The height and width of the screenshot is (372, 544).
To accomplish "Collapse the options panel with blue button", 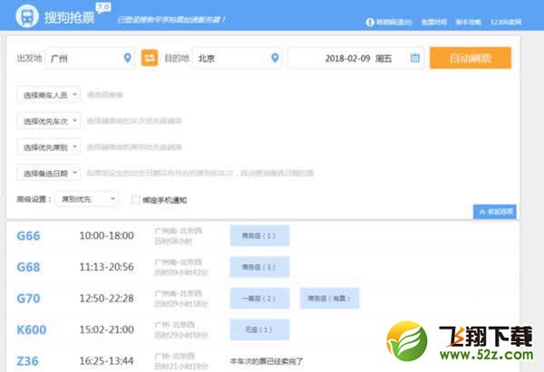I will [495, 212].
